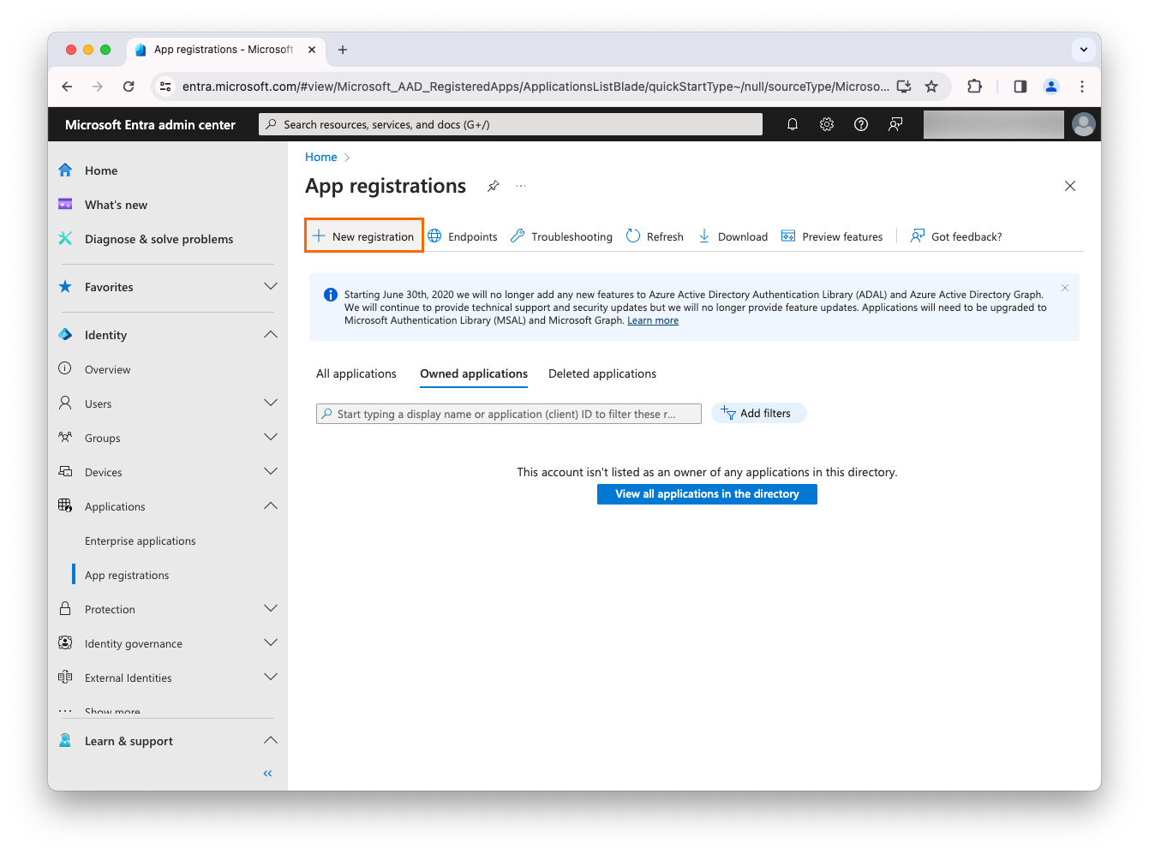This screenshot has width=1149, height=854.
Task: Start a New registration
Action: (x=363, y=236)
